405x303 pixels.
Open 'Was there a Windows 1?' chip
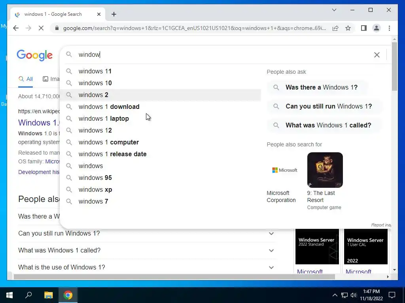pos(317,87)
